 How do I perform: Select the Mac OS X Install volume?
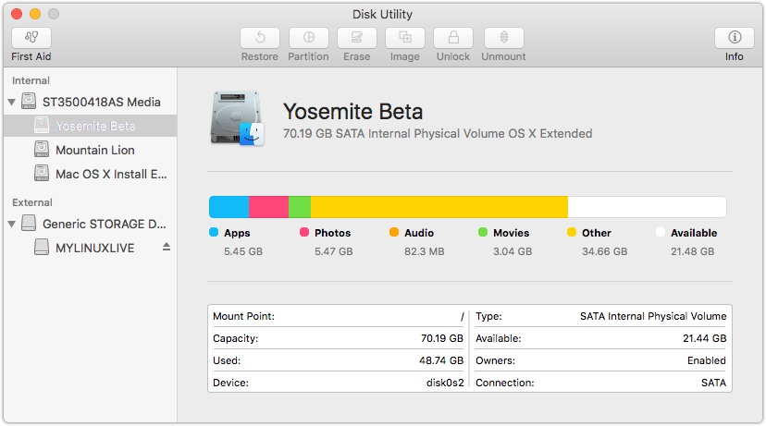pos(111,174)
